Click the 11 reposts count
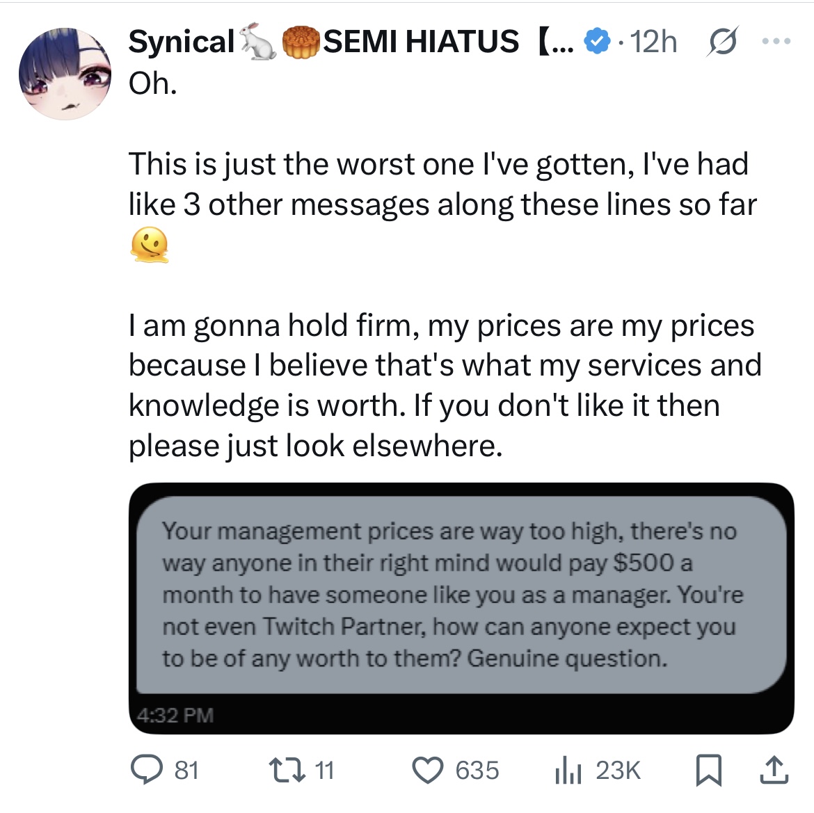Image resolution: width=814 pixels, height=813 pixels. tap(324, 771)
